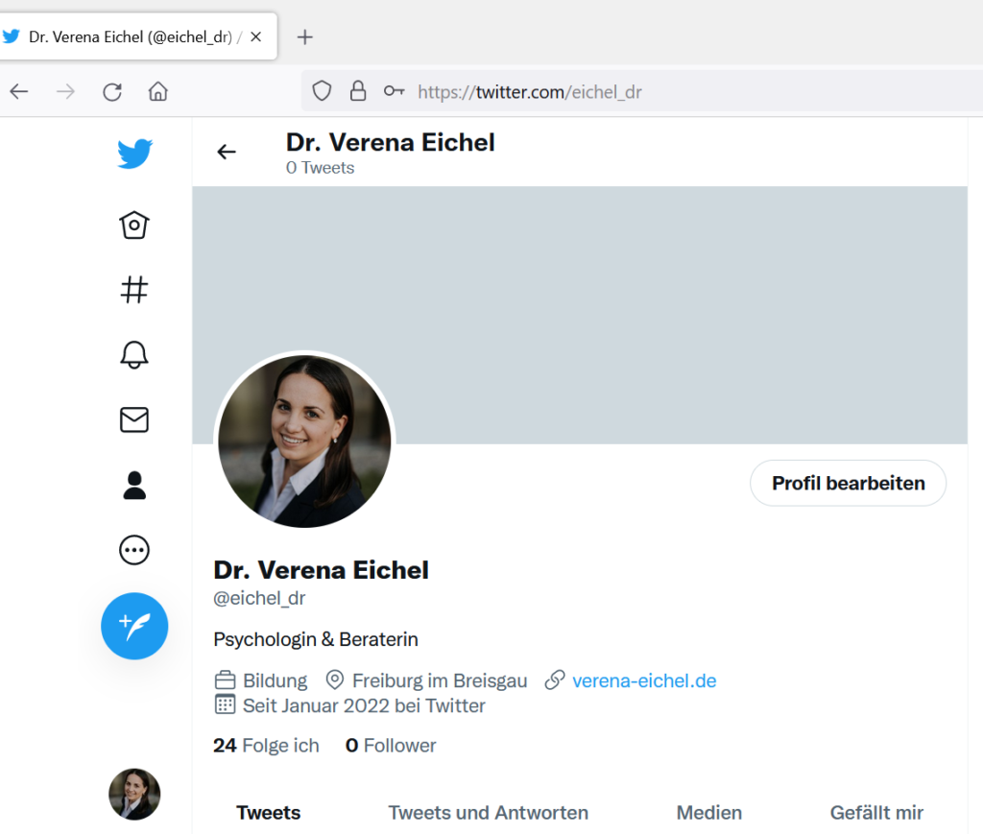Screen dimensions: 983x834
Task: Click the Psychologin & Beraterin bio text
Action: pos(315,639)
